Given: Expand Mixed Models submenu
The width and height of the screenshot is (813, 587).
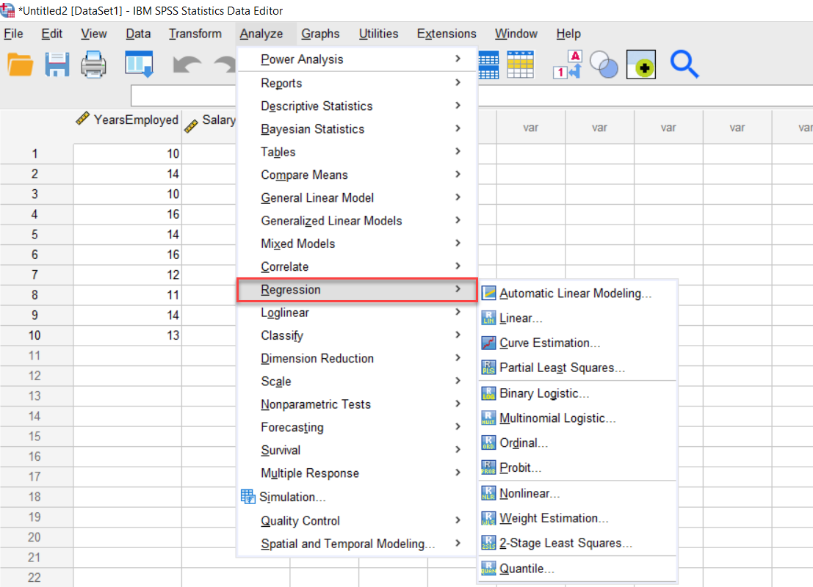Looking at the screenshot, I should coord(356,244).
